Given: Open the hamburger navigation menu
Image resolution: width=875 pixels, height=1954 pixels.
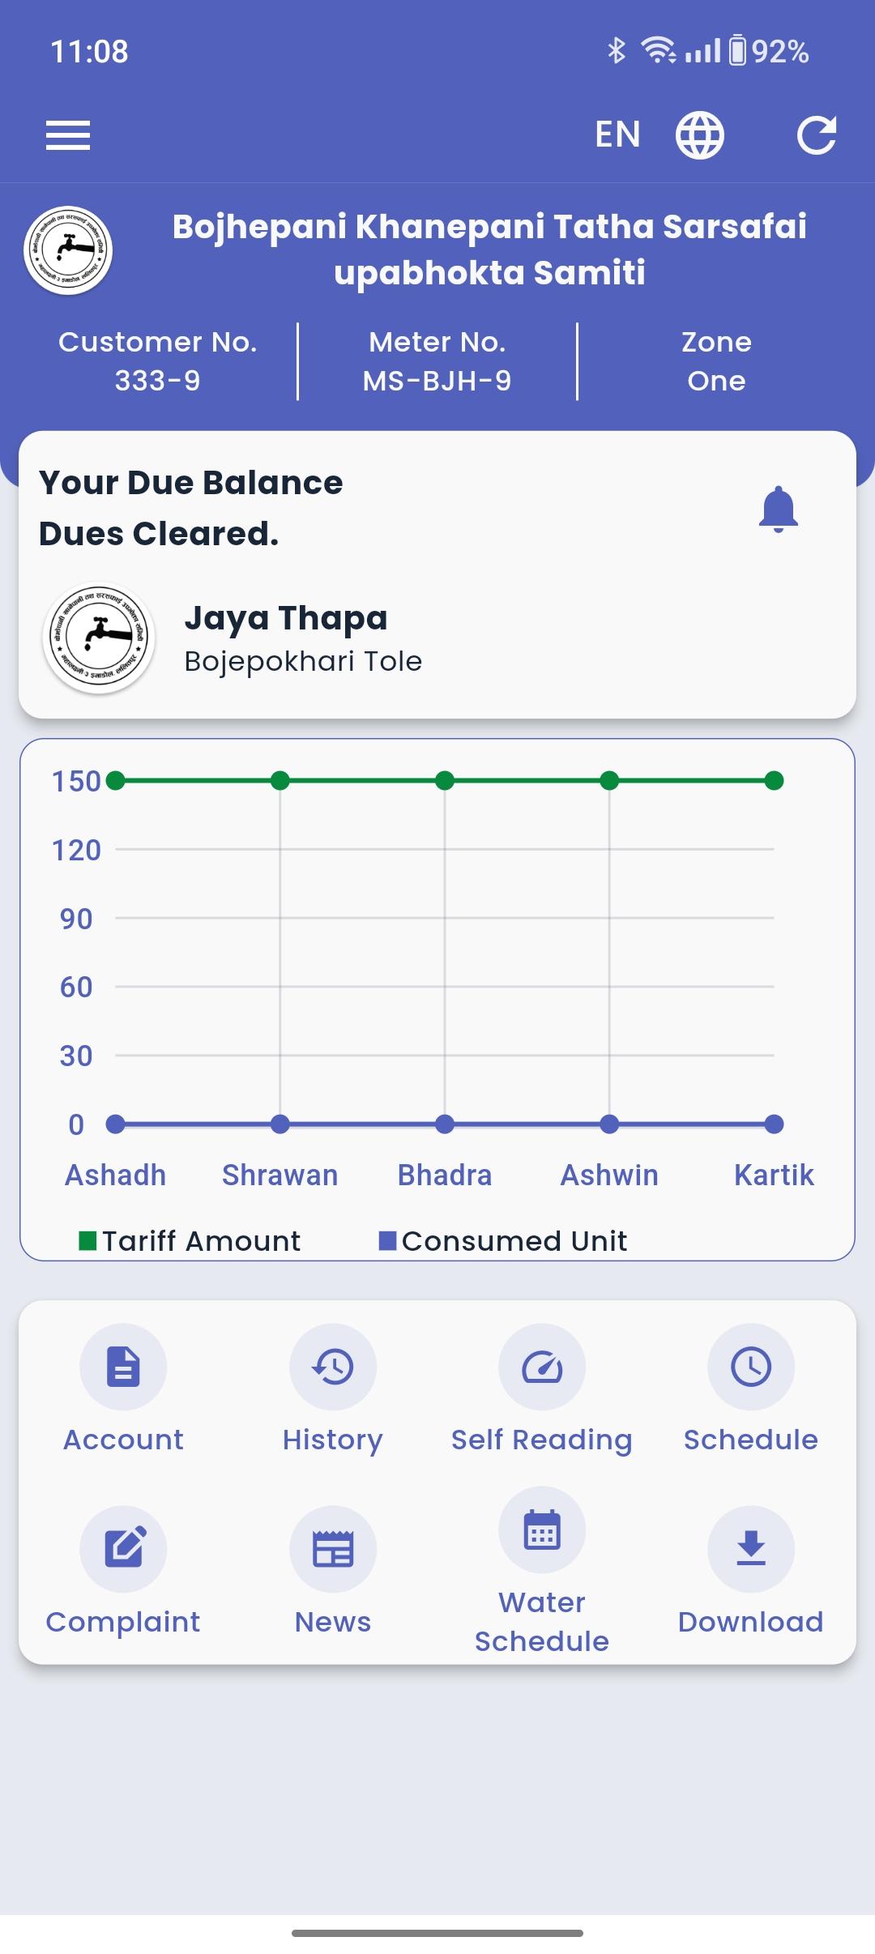Looking at the screenshot, I should pyautogui.click(x=68, y=134).
